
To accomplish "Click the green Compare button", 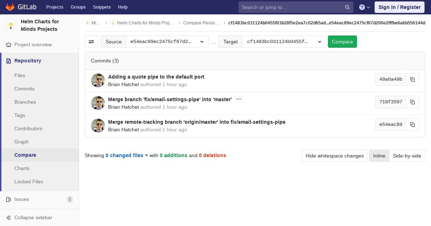I will 342,42.
